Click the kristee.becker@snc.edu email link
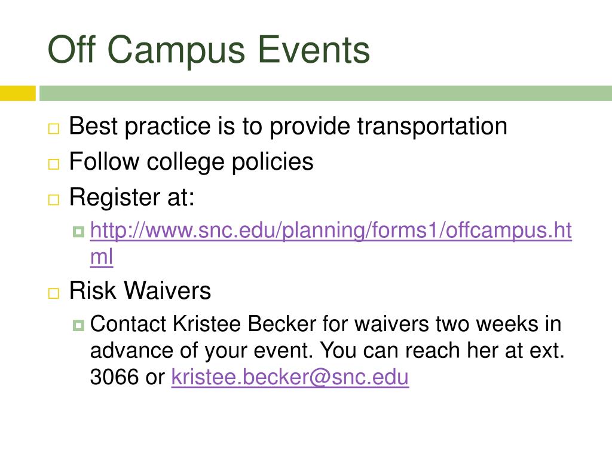The height and width of the screenshot is (459, 612). coord(290,377)
